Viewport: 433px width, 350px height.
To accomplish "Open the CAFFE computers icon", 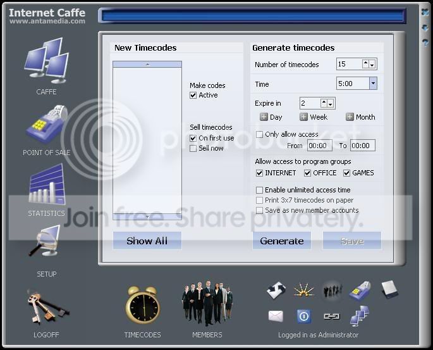I will tap(46, 61).
